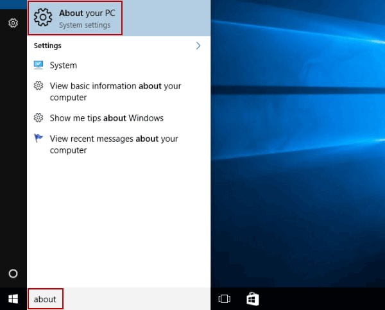The height and width of the screenshot is (310, 385).
Task: Open View basic information about your computer
Action: coord(116,92)
